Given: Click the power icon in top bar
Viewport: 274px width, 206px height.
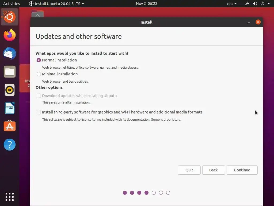Looking at the screenshot, I should (x=262, y=3).
